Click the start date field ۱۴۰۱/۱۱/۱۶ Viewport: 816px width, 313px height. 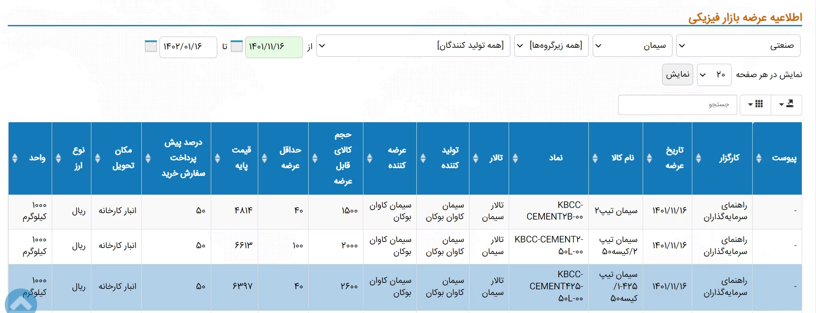click(x=274, y=47)
